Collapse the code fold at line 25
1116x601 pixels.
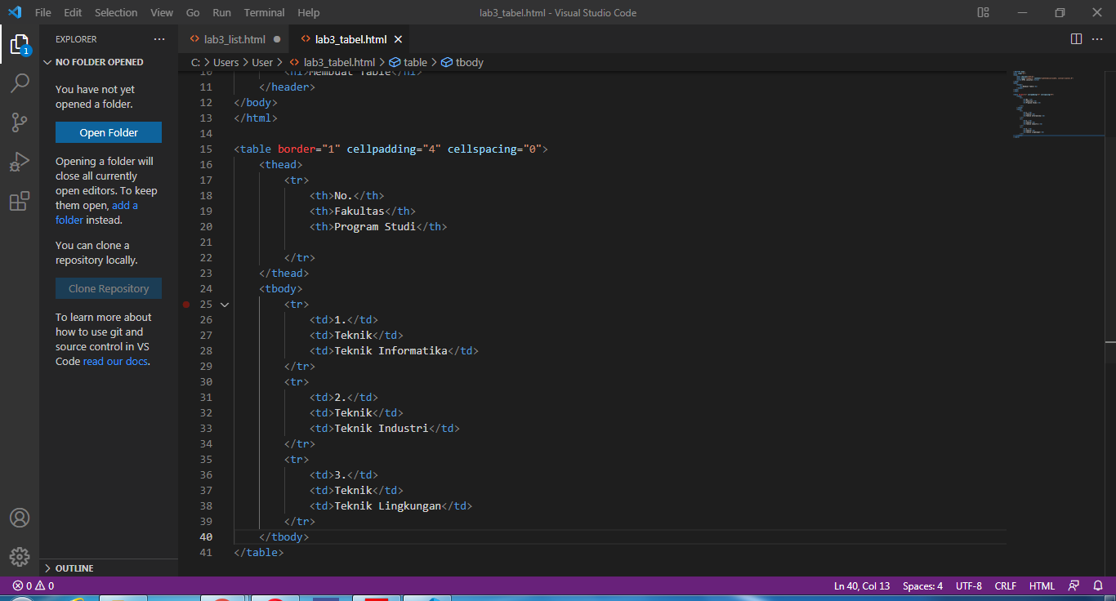click(224, 304)
